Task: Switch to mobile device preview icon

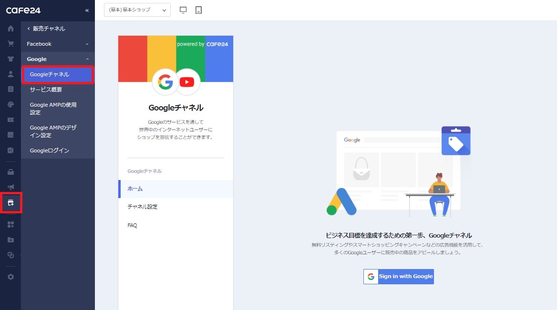Action: point(198,10)
